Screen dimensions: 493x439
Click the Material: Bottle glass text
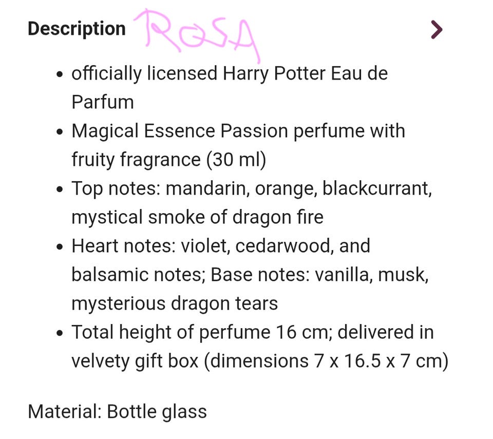tap(117, 412)
